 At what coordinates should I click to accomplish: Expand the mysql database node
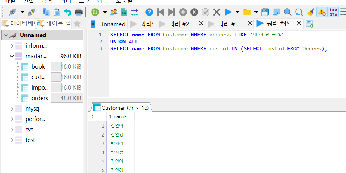coord(12,109)
